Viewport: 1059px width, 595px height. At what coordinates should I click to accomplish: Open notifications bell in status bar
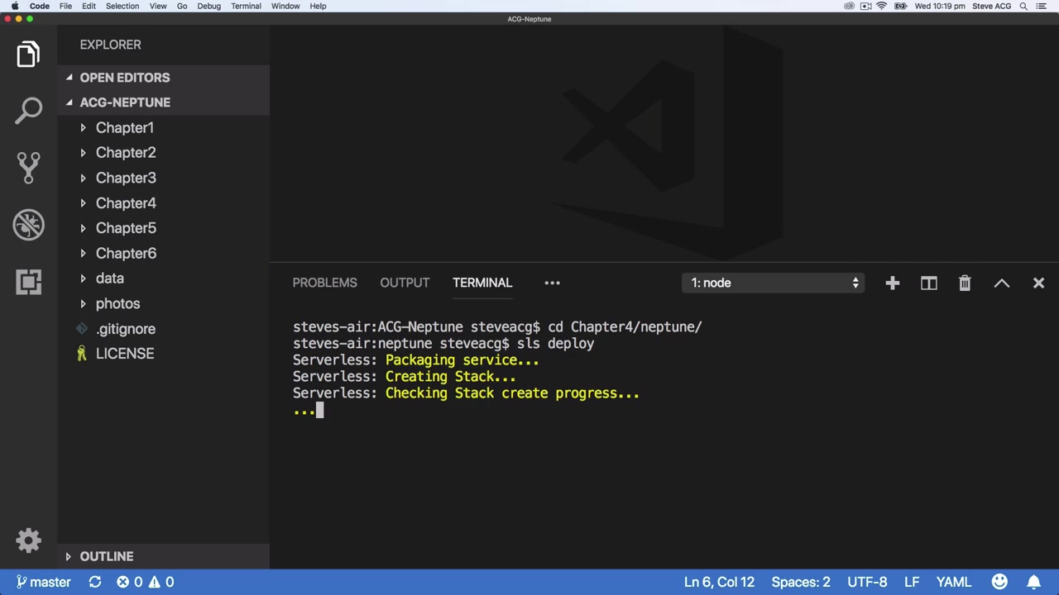click(1033, 582)
